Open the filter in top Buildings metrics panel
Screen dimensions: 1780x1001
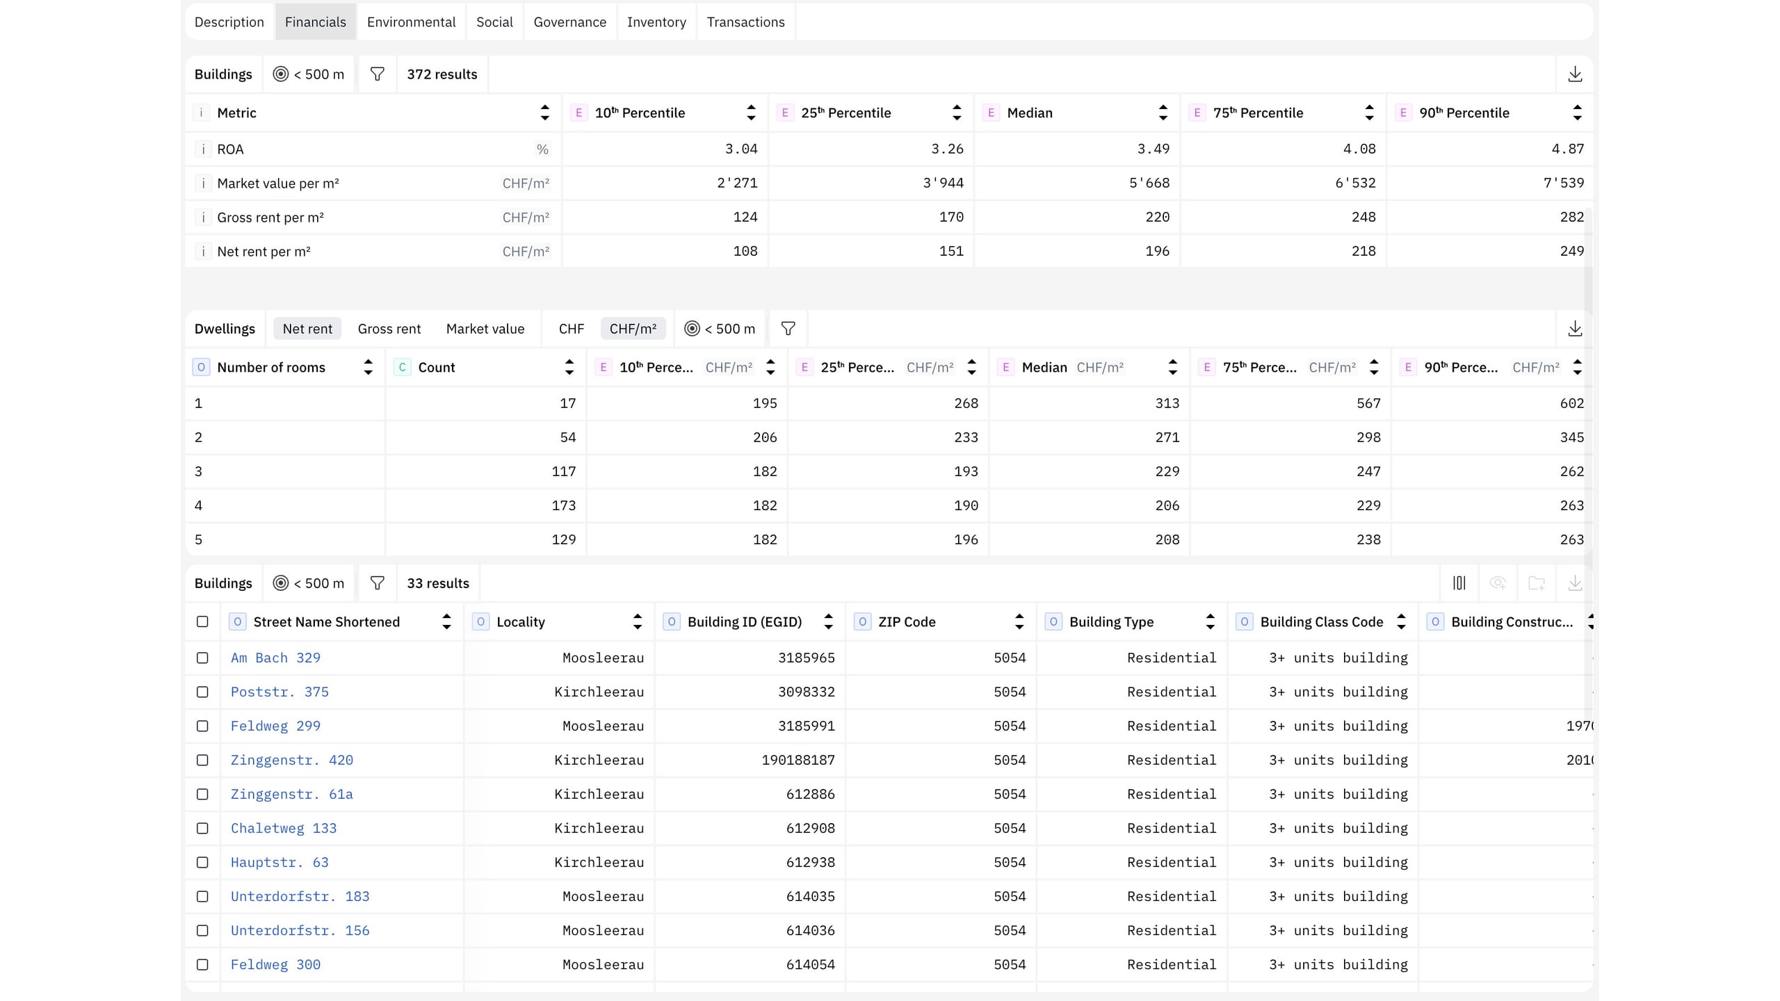point(377,74)
